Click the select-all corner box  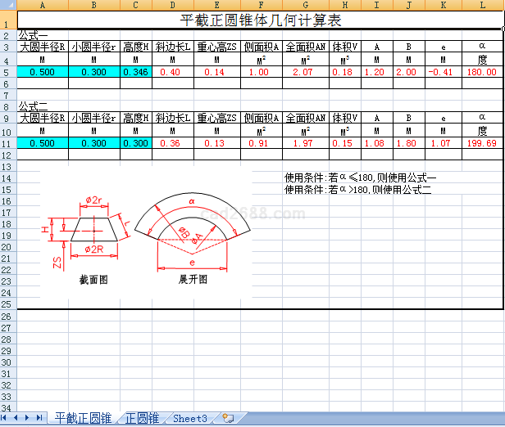click(7, 5)
